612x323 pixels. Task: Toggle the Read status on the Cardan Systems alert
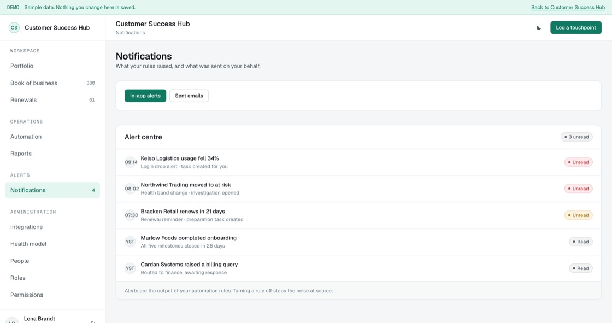point(580,268)
